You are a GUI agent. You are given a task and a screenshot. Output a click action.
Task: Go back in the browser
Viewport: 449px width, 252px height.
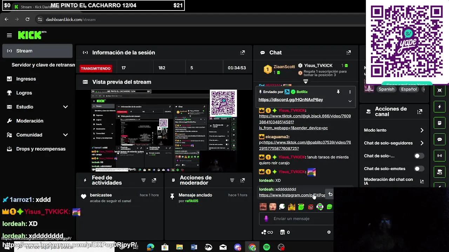pyautogui.click(x=6, y=19)
